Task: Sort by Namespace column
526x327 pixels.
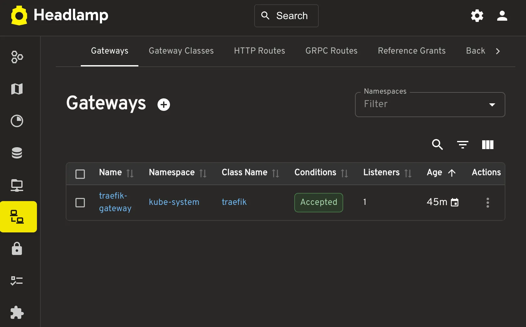Action: click(x=203, y=173)
